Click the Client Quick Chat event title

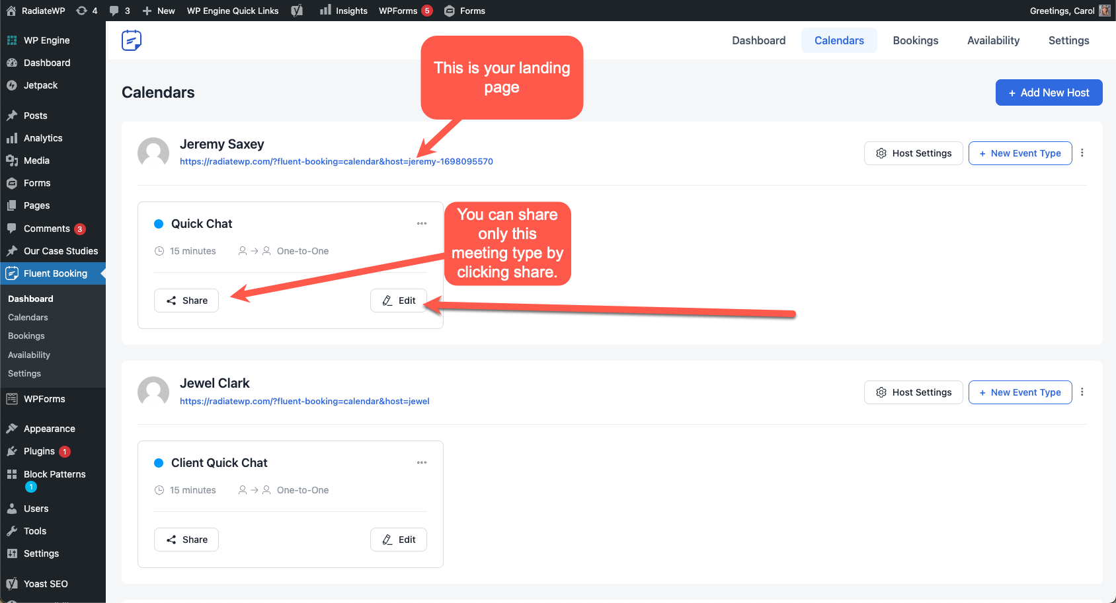coord(219,463)
